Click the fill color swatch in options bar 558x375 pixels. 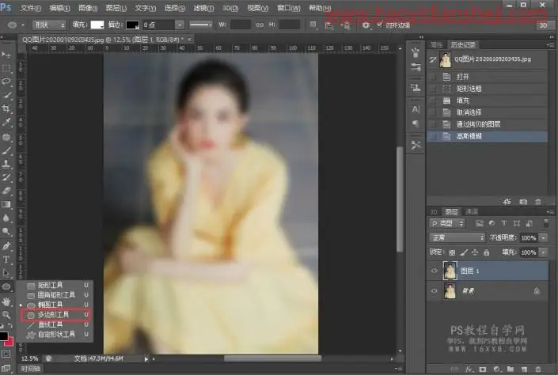click(x=97, y=25)
